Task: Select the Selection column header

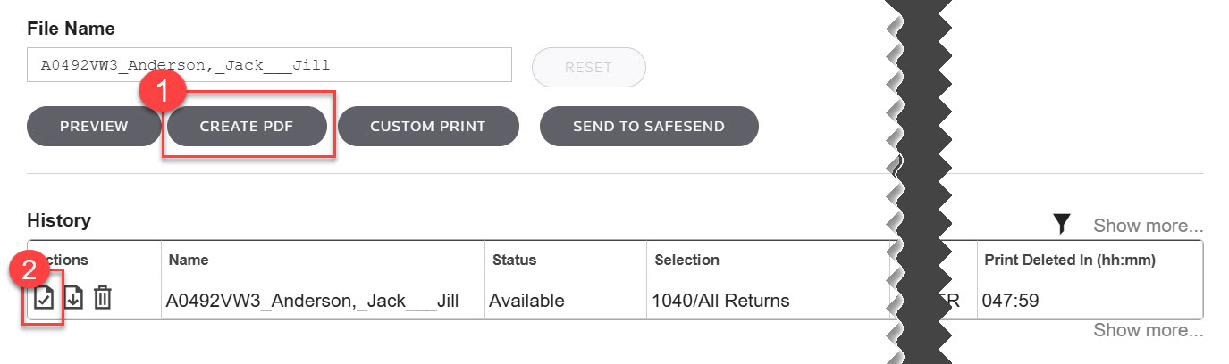Action: [686, 260]
